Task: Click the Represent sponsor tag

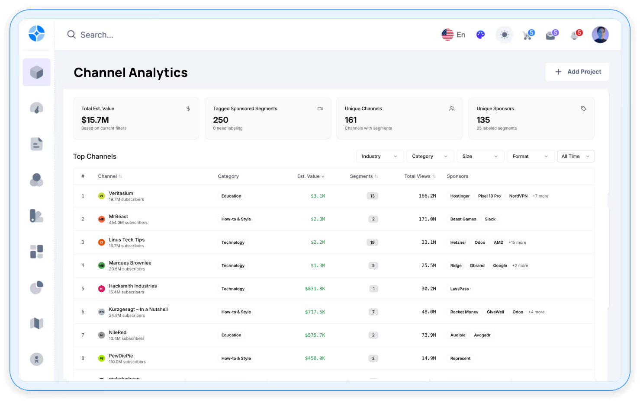Action: [460, 358]
